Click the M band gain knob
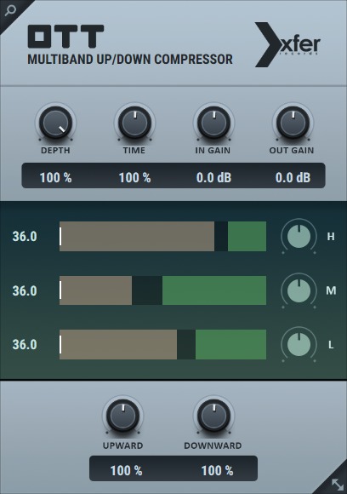Viewport: 347px width, 494px height. (x=299, y=290)
